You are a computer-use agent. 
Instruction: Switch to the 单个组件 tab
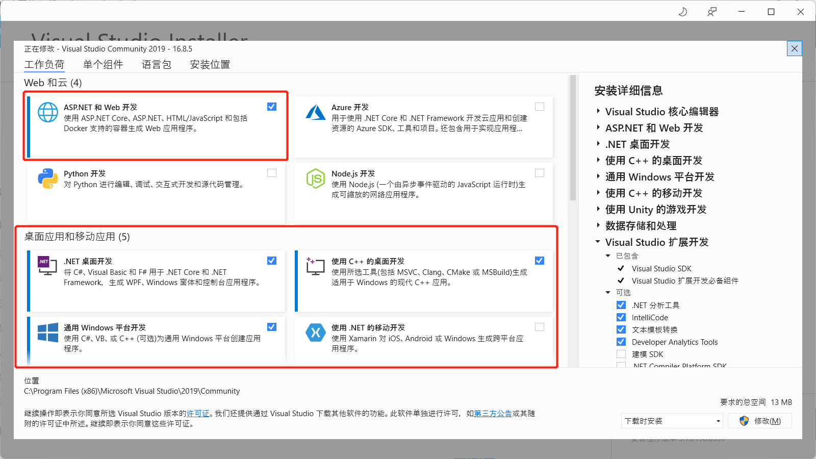[103, 64]
